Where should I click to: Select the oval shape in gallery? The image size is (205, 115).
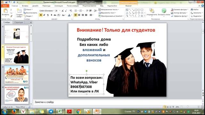pyautogui.click(x=139, y=10)
